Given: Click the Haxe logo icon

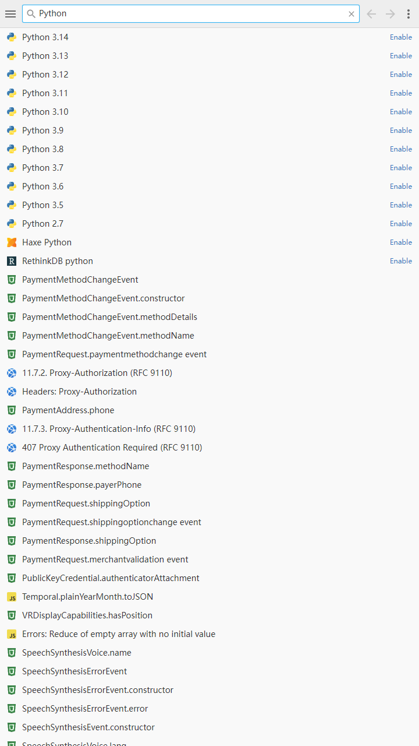Looking at the screenshot, I should click(12, 242).
